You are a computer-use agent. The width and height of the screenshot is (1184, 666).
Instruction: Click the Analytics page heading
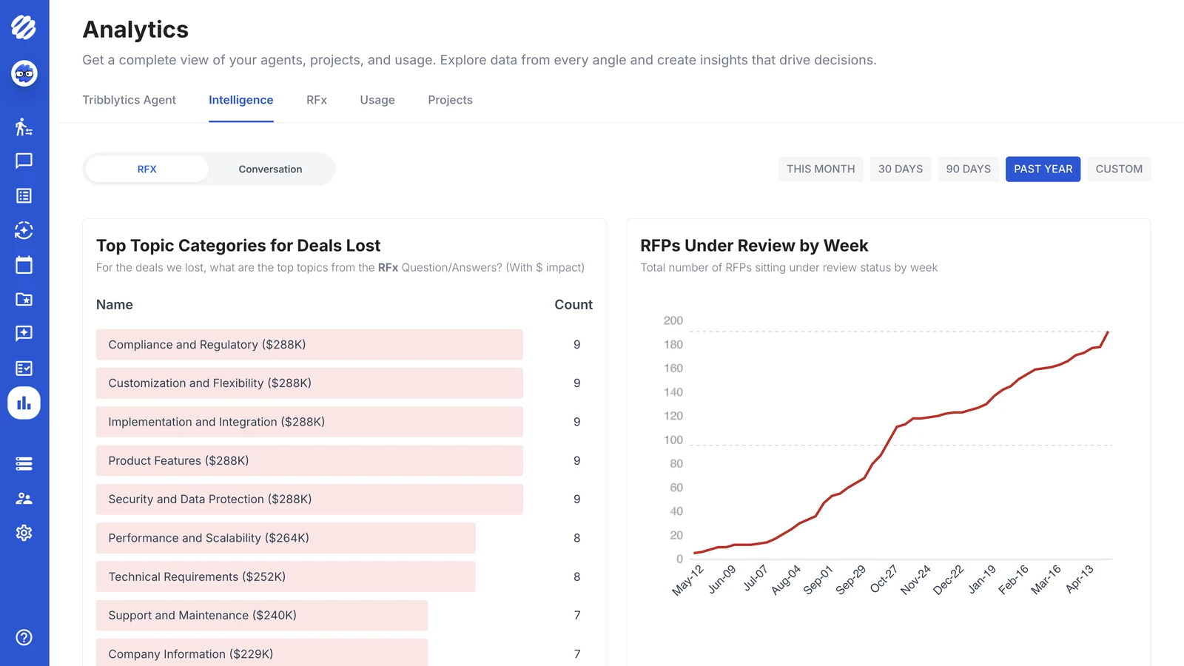[135, 30]
